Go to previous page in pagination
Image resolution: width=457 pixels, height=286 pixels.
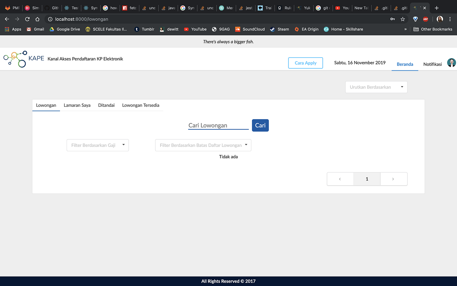click(340, 179)
